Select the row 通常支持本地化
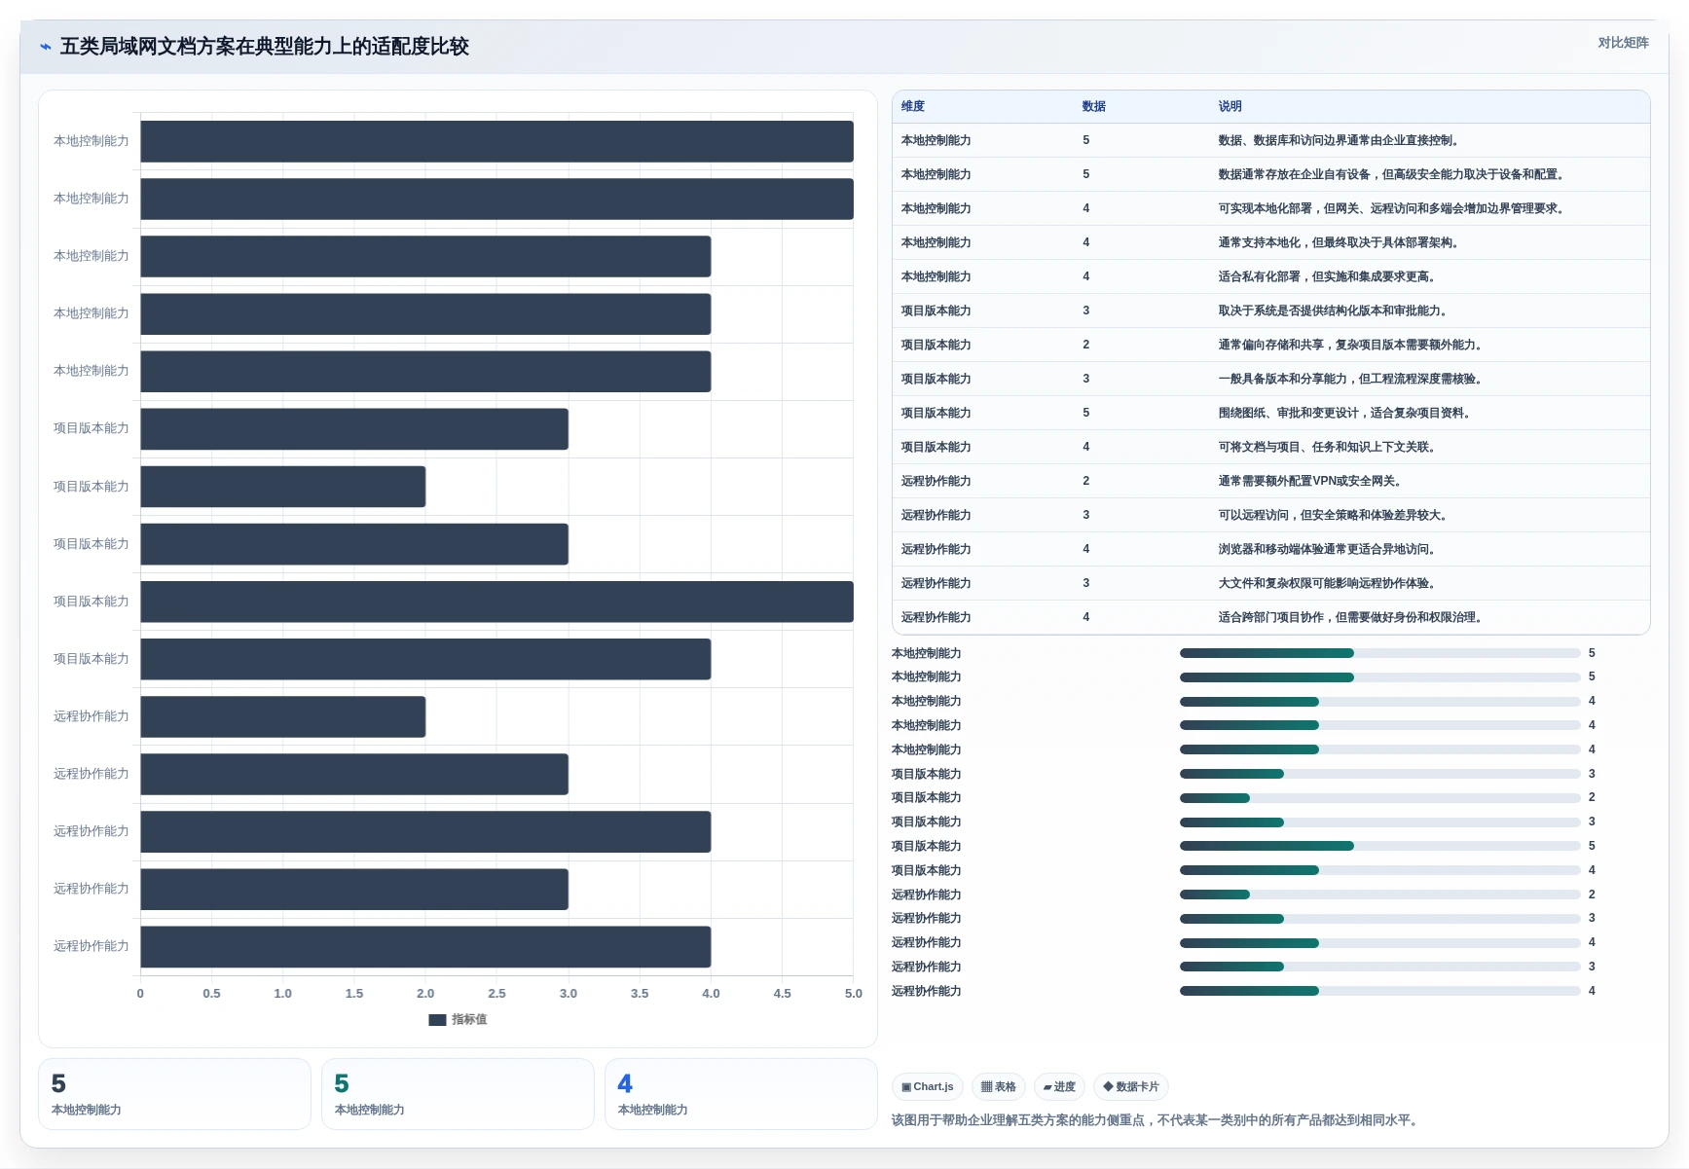The image size is (1689, 1169). click(1270, 242)
